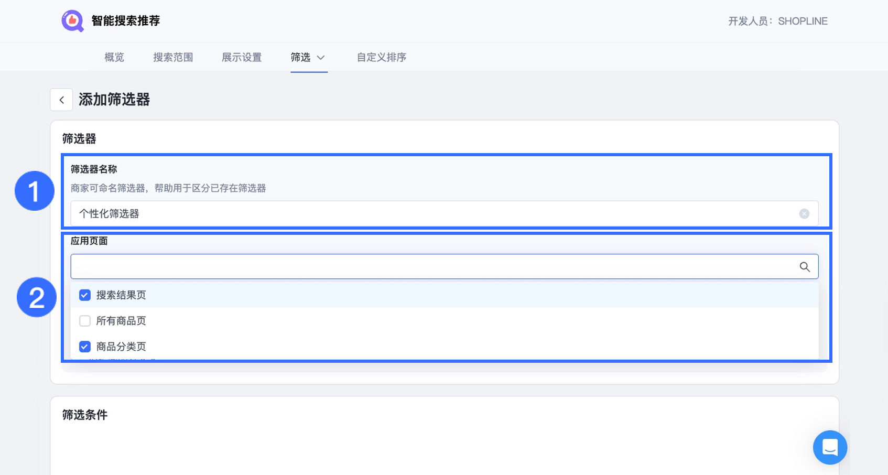Open the 概览 tab

pyautogui.click(x=114, y=57)
